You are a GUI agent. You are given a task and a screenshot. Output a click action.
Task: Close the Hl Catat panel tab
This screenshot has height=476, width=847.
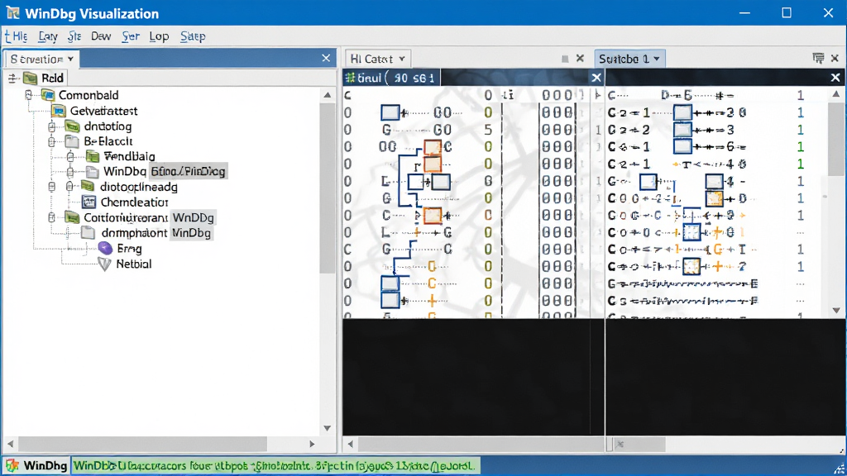pyautogui.click(x=580, y=59)
